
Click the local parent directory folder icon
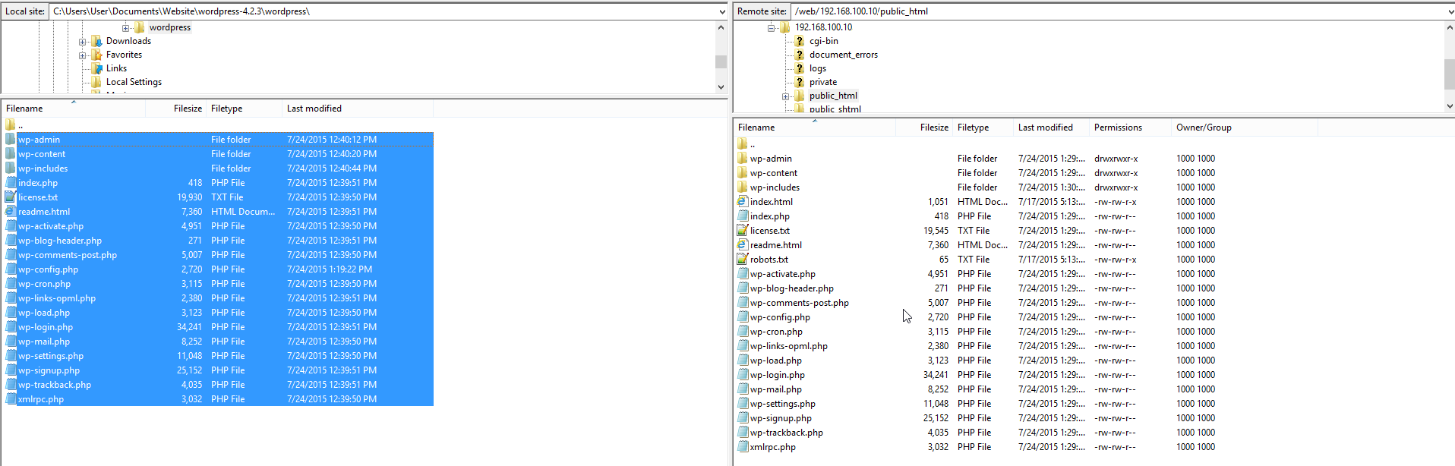[x=10, y=124]
